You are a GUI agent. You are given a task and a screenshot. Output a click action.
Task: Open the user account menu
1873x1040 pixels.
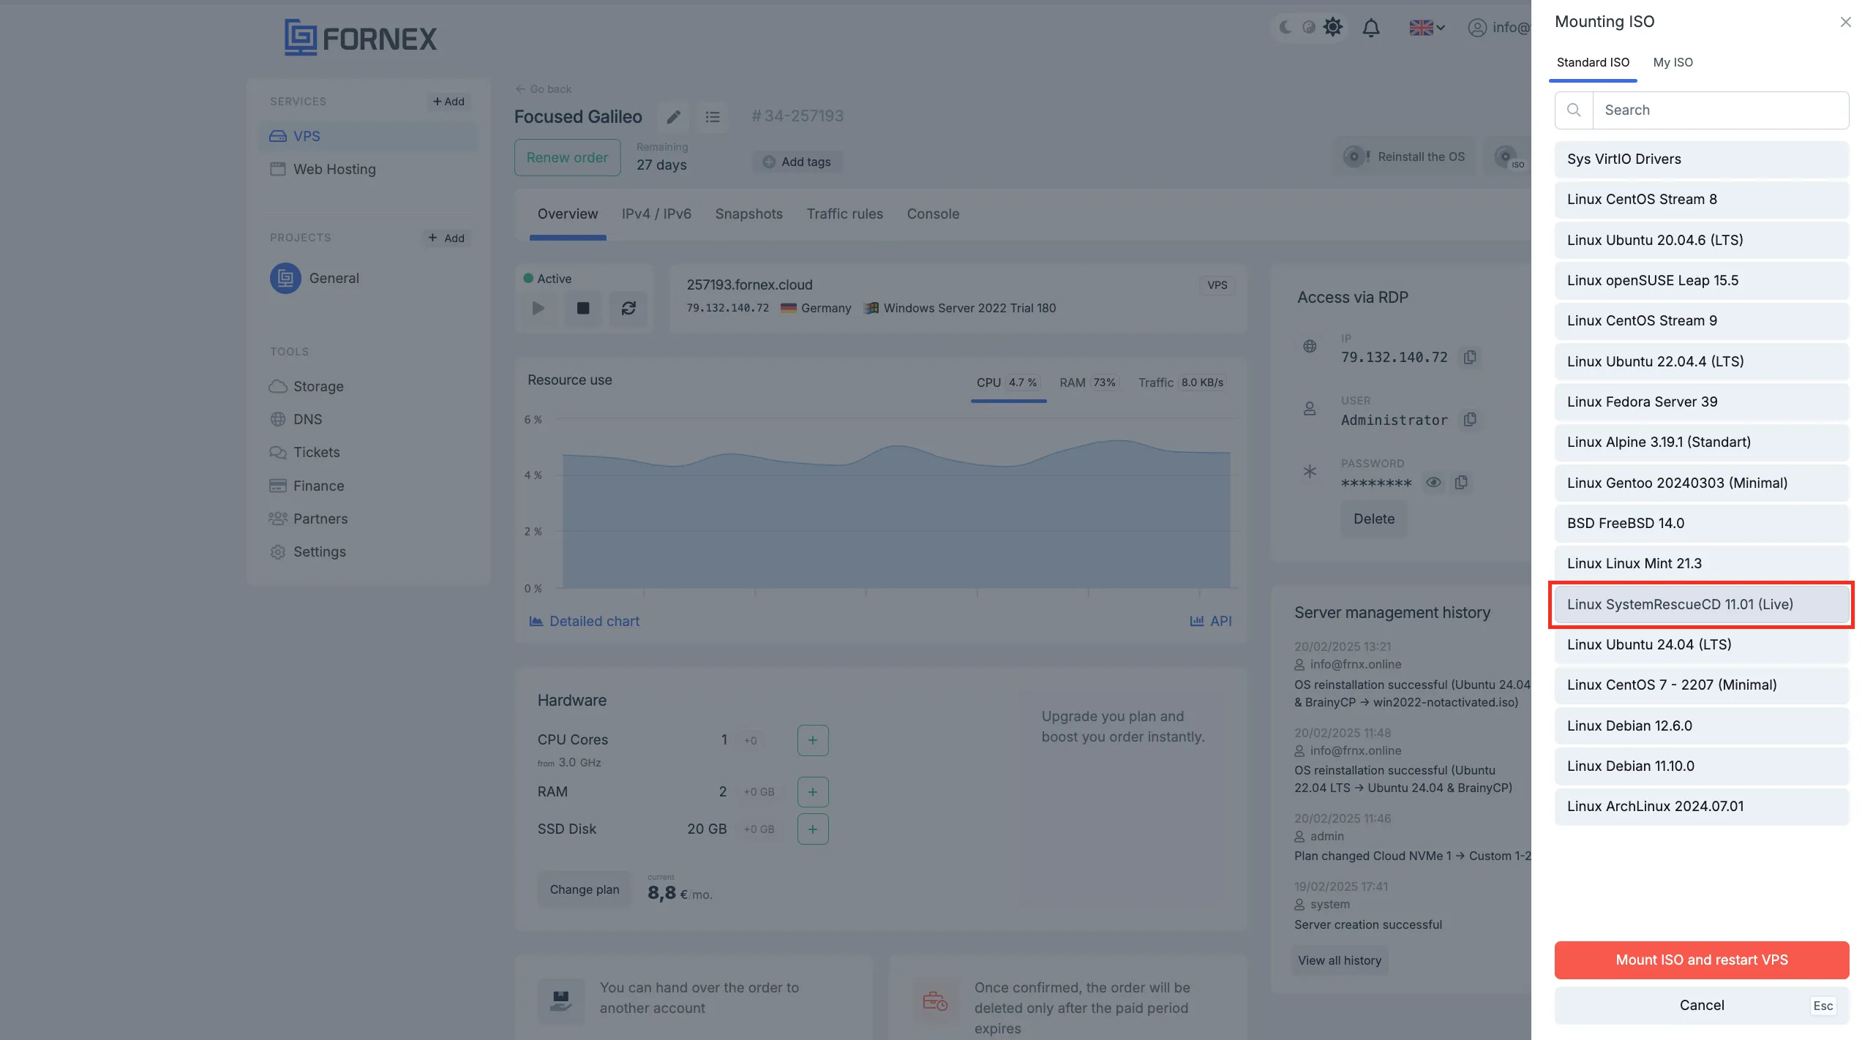(x=1498, y=28)
